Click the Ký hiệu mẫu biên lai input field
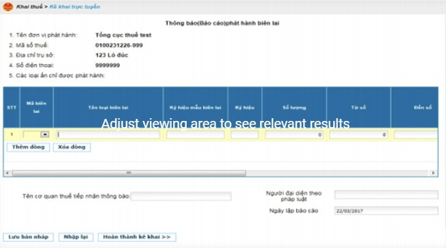Screen dimensions: 446x248 196,135
